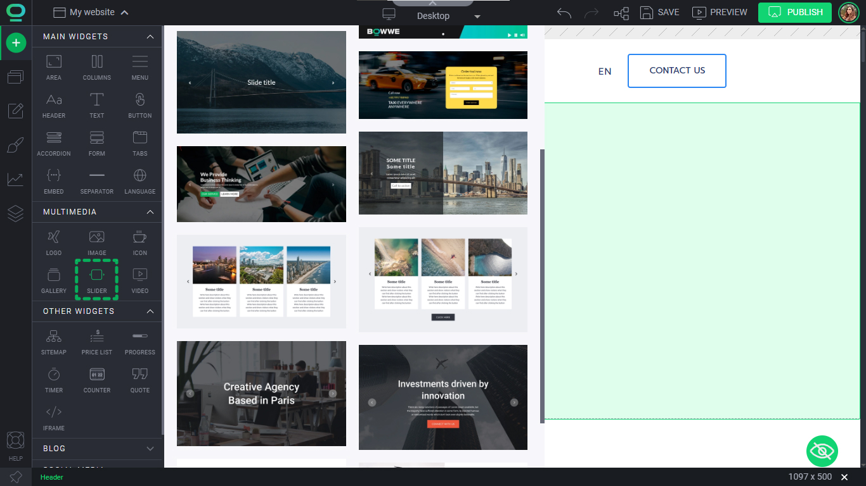
Task: Choose the Embed widget
Action: [54, 182]
